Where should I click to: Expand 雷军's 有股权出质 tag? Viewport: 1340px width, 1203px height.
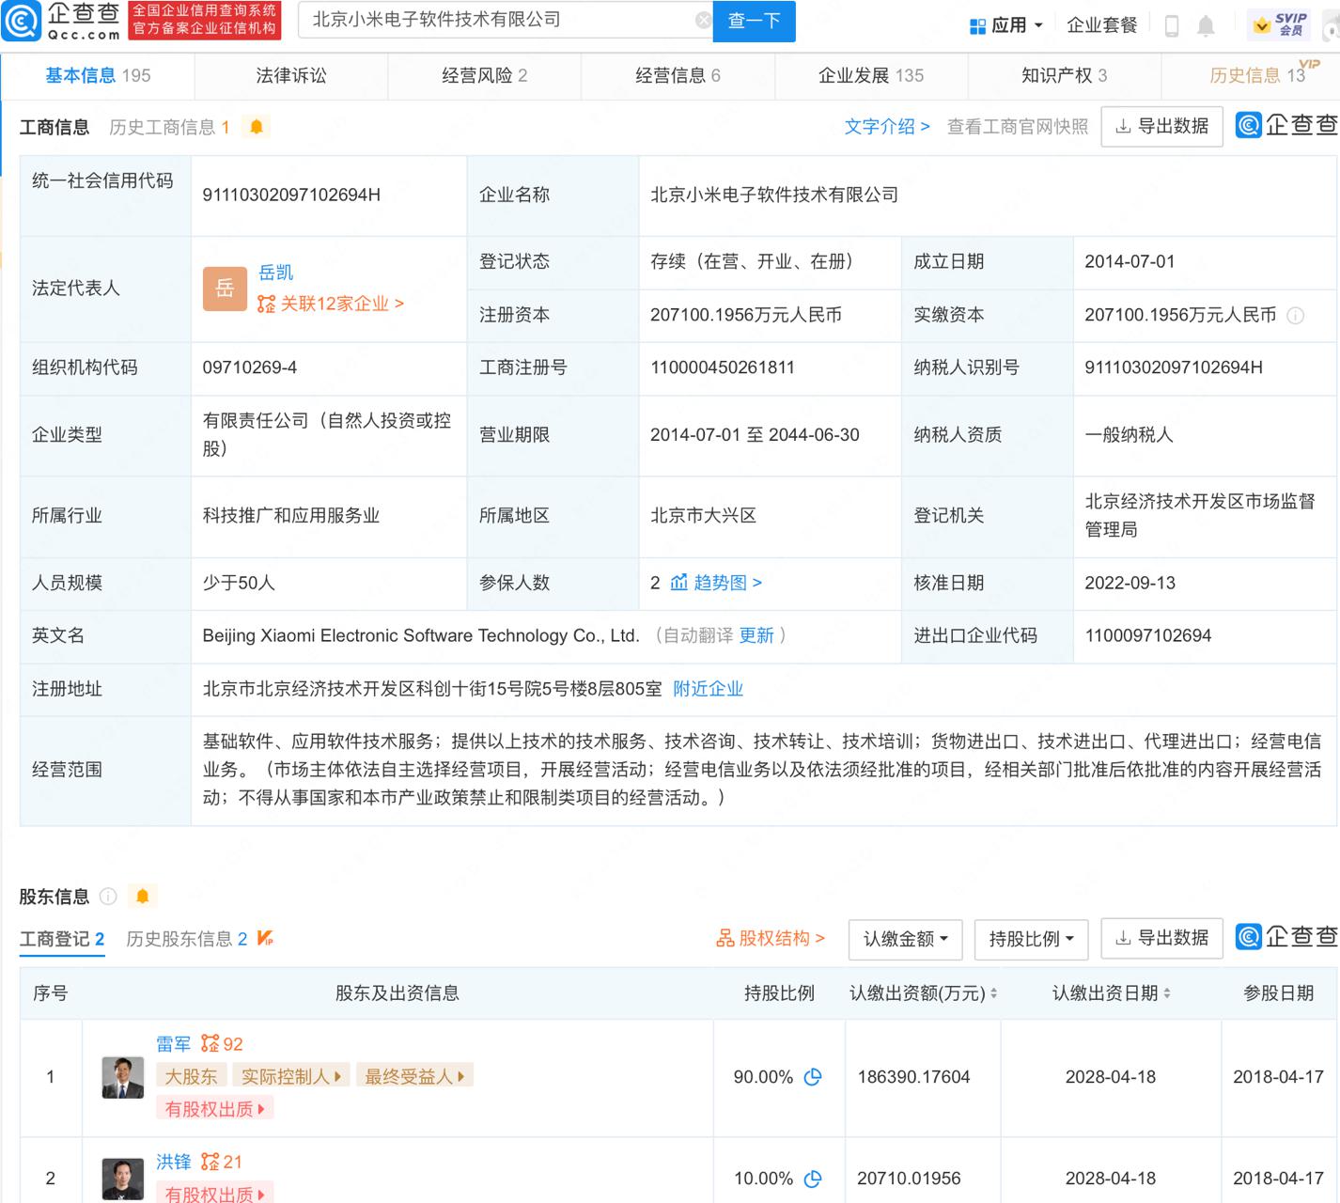click(x=215, y=1109)
